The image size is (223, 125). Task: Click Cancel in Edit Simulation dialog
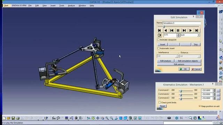tap(196, 69)
